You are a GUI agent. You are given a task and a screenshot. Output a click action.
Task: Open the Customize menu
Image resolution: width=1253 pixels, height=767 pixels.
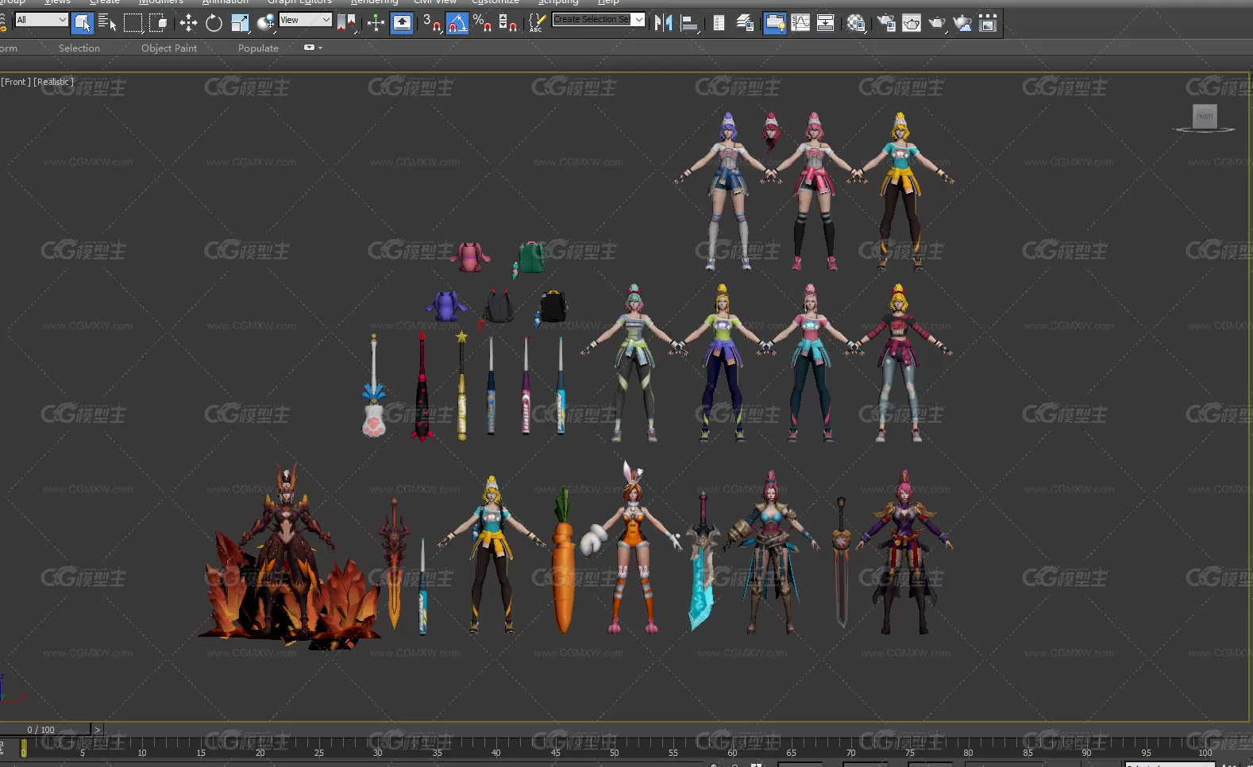pos(495,2)
